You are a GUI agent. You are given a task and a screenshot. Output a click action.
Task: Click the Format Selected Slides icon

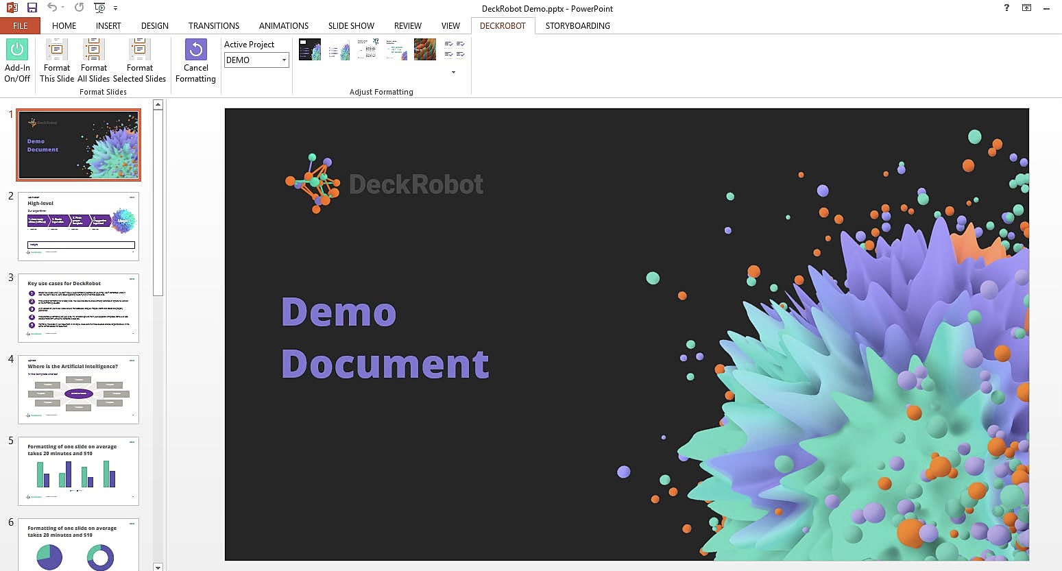(x=140, y=50)
